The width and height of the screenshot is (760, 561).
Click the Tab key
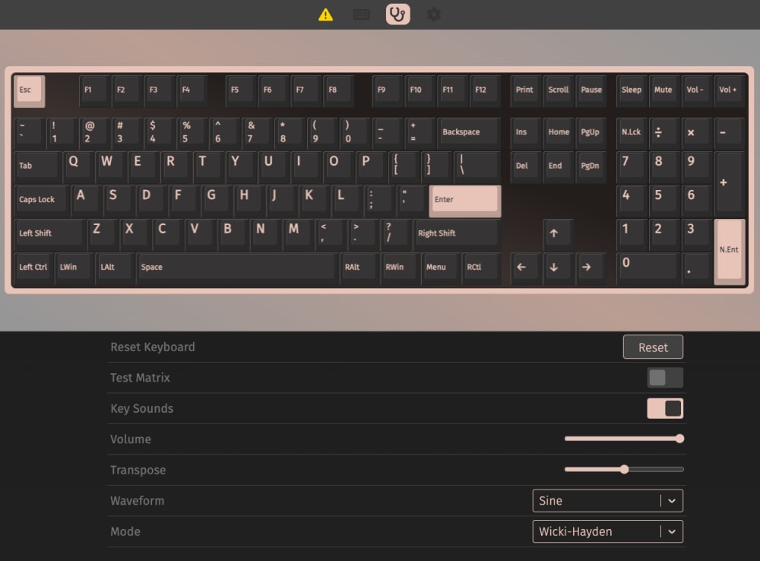pos(37,167)
